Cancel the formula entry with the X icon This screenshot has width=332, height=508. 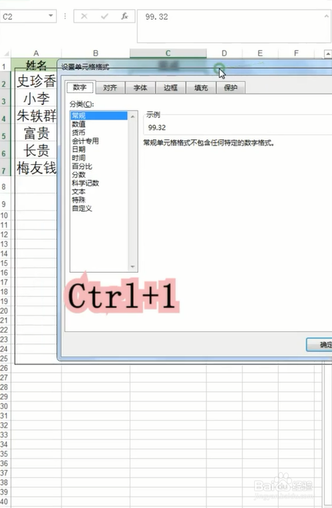[x=84, y=16]
